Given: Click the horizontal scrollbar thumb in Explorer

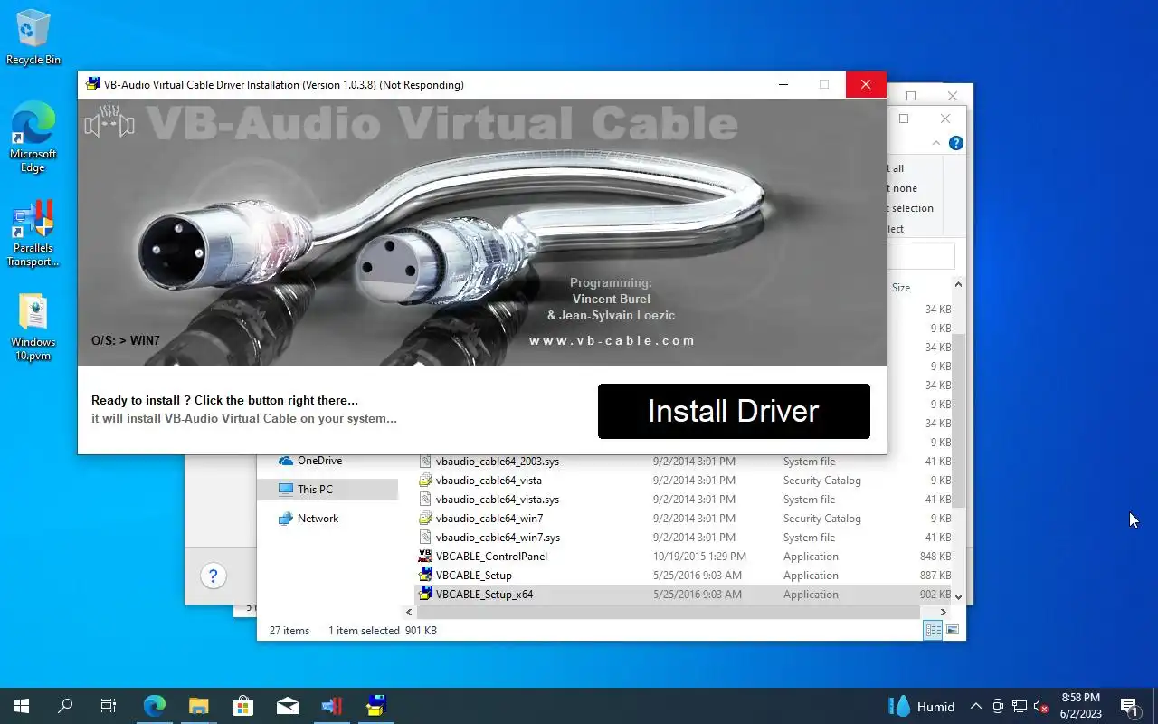Looking at the screenshot, I should (x=669, y=613).
